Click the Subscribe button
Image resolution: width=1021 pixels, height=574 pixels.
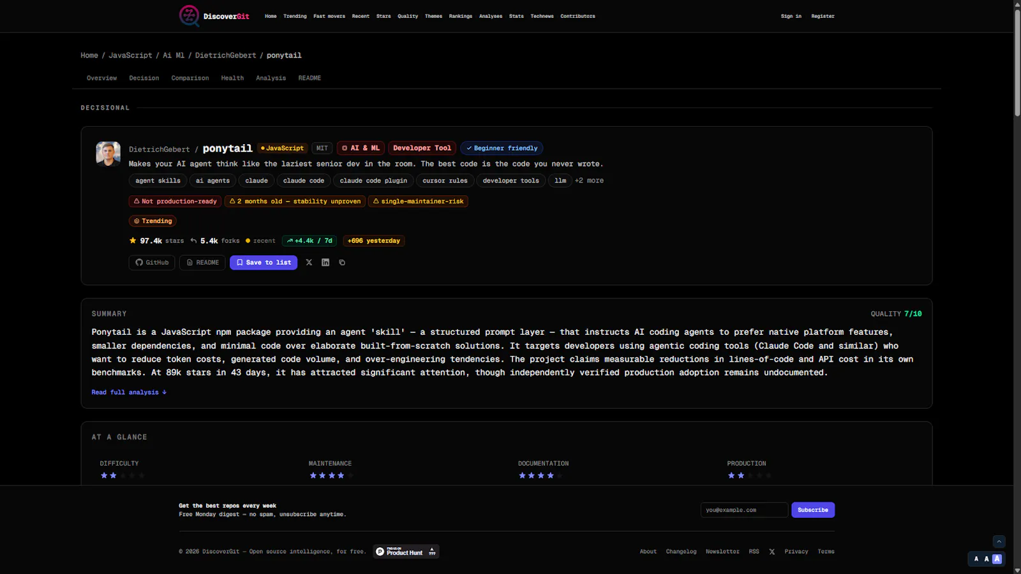[x=813, y=510]
